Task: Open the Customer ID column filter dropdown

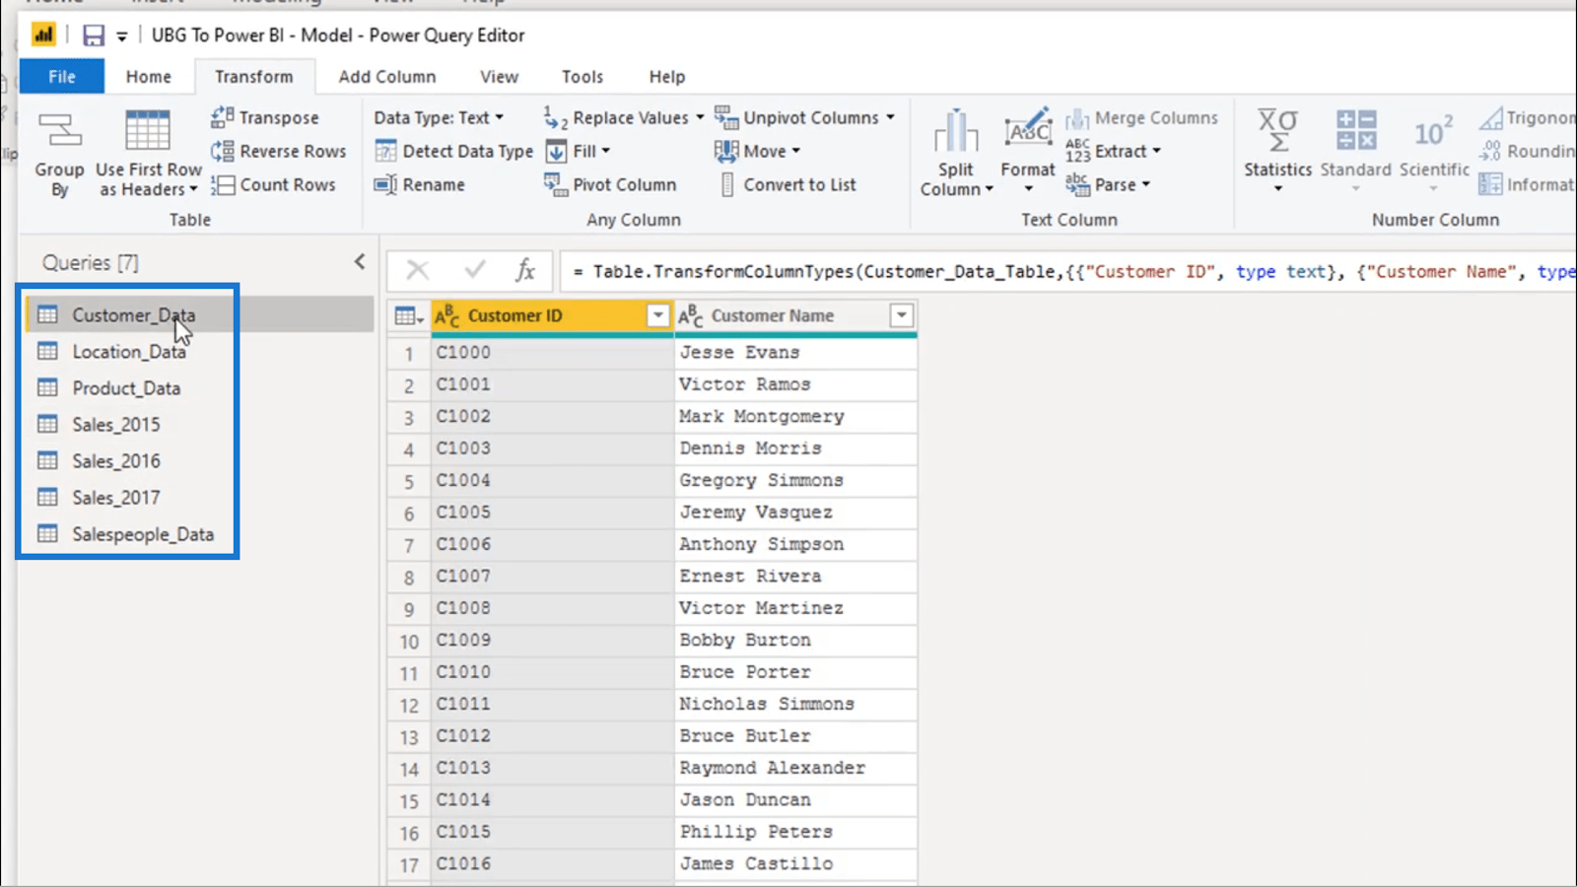Action: pos(657,315)
